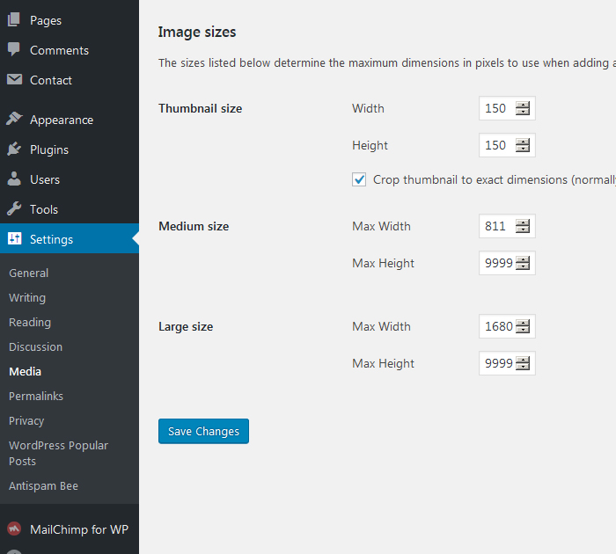The height and width of the screenshot is (554, 616).
Task: Click the Medium size Max Width field
Action: tap(507, 226)
